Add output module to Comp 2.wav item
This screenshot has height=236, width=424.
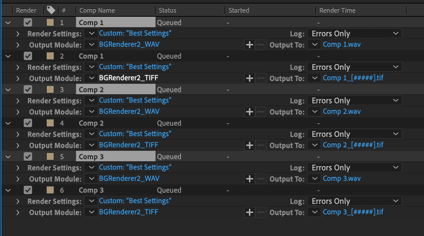click(250, 112)
